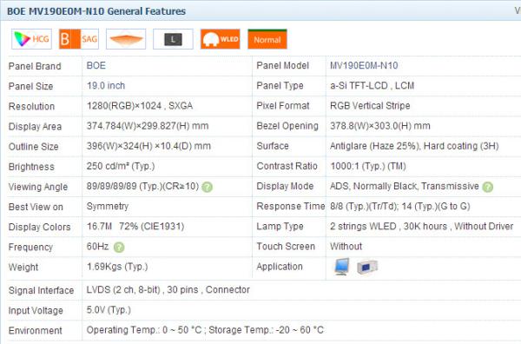
Task: Click the Response Time label
Action: 291,207
